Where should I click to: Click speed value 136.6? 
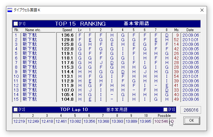coord(67,35)
